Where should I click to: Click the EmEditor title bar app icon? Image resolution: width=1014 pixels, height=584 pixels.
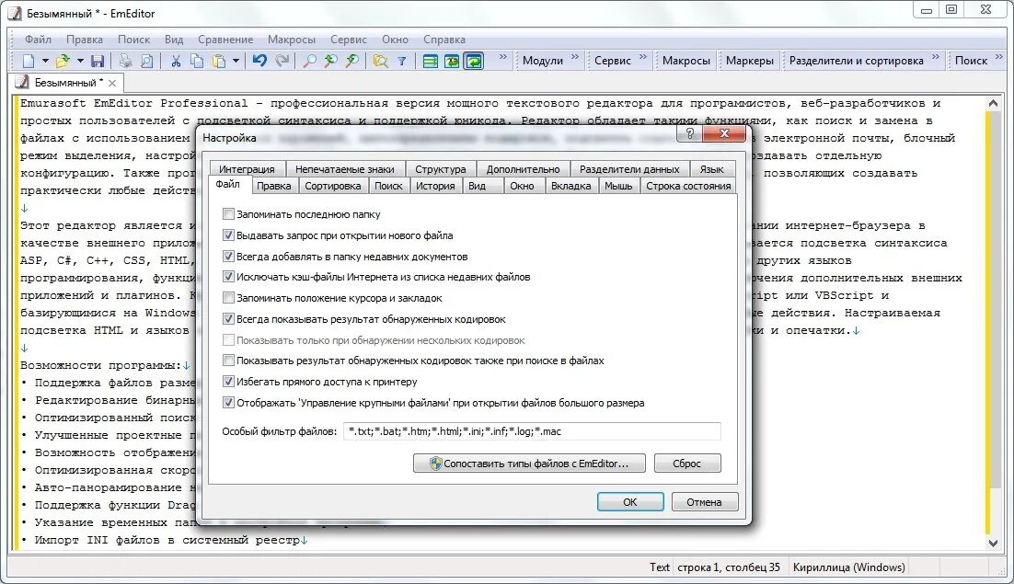click(x=16, y=13)
